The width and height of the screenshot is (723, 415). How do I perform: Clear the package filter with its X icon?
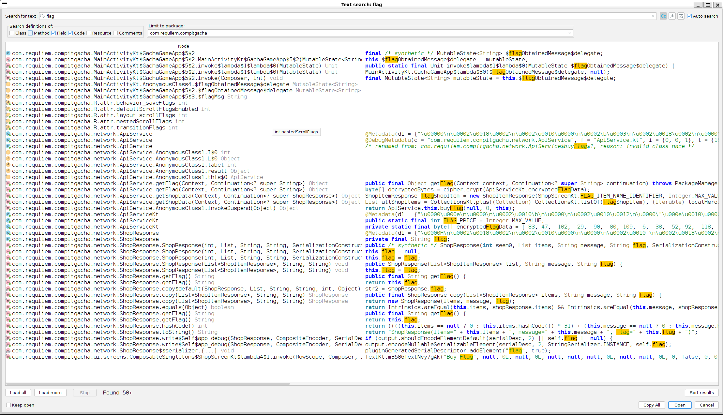click(569, 33)
